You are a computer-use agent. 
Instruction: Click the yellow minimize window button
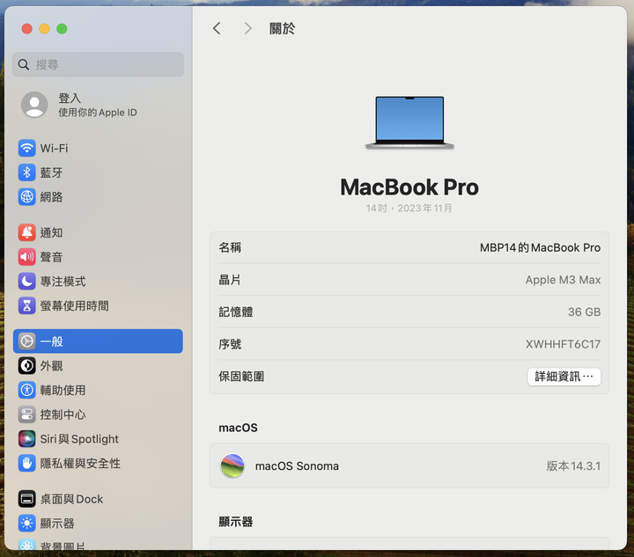45,29
